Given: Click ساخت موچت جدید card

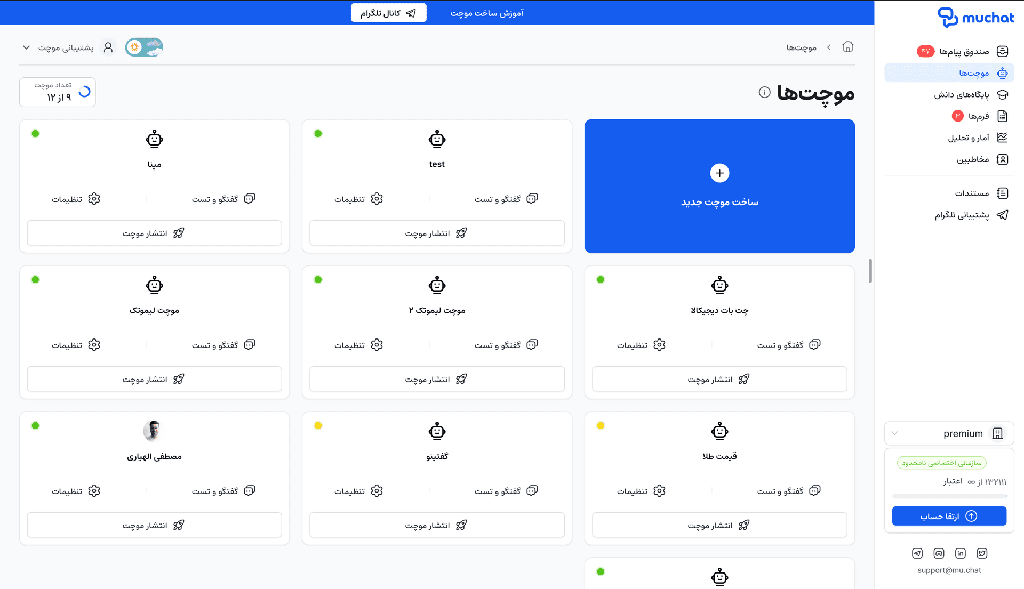Looking at the screenshot, I should click(x=719, y=186).
